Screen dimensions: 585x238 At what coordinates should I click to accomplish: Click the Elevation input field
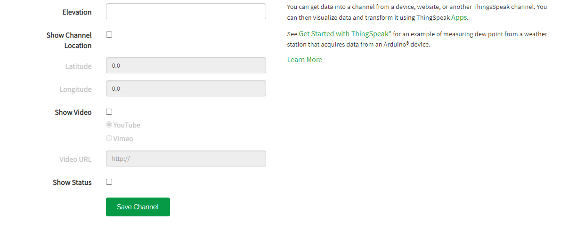(x=186, y=12)
